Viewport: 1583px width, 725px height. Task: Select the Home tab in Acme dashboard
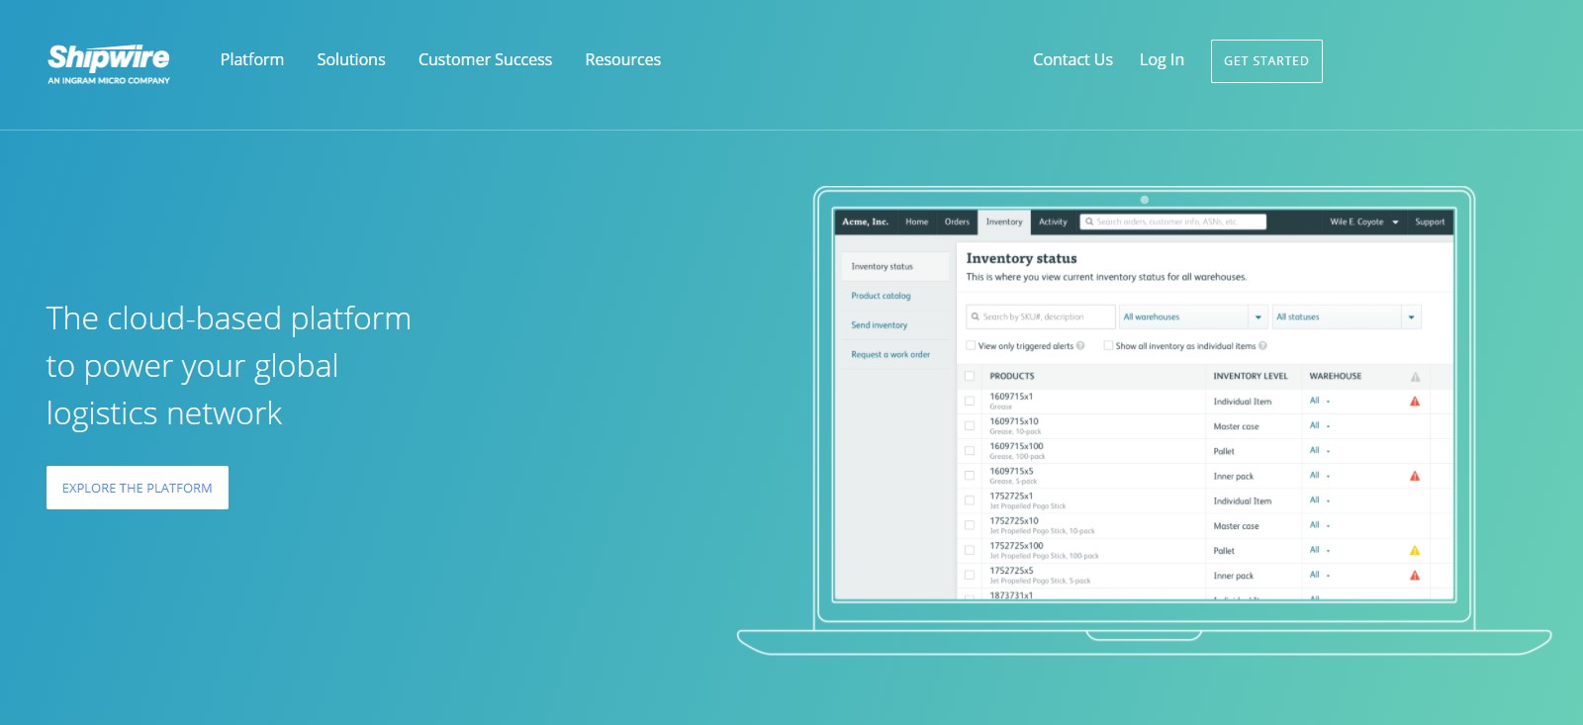pyautogui.click(x=917, y=222)
